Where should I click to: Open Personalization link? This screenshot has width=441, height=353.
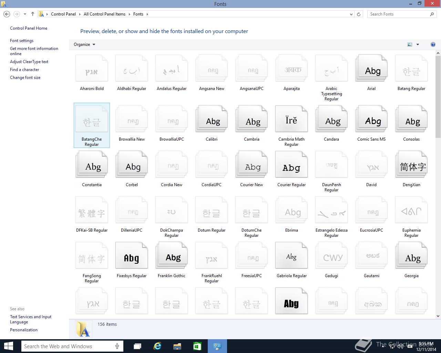click(x=24, y=330)
